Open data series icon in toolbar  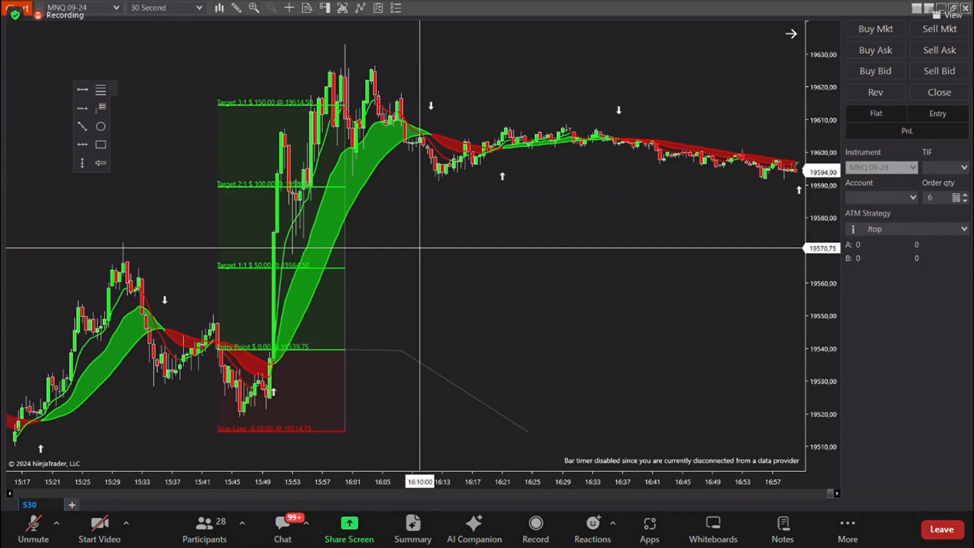[342, 8]
